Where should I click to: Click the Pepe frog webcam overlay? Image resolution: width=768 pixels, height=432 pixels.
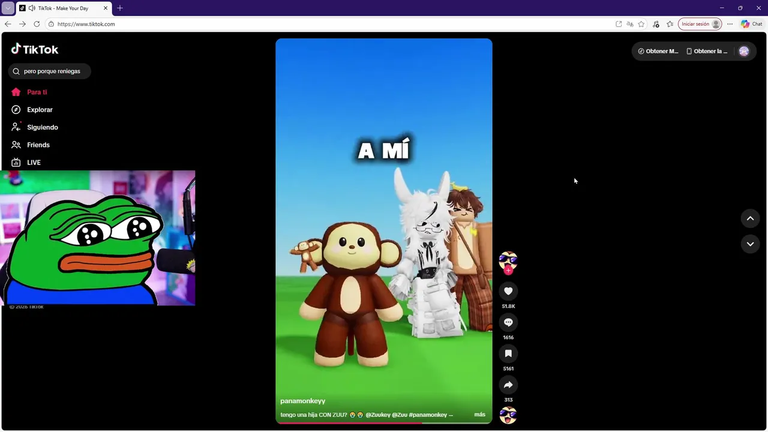point(97,238)
